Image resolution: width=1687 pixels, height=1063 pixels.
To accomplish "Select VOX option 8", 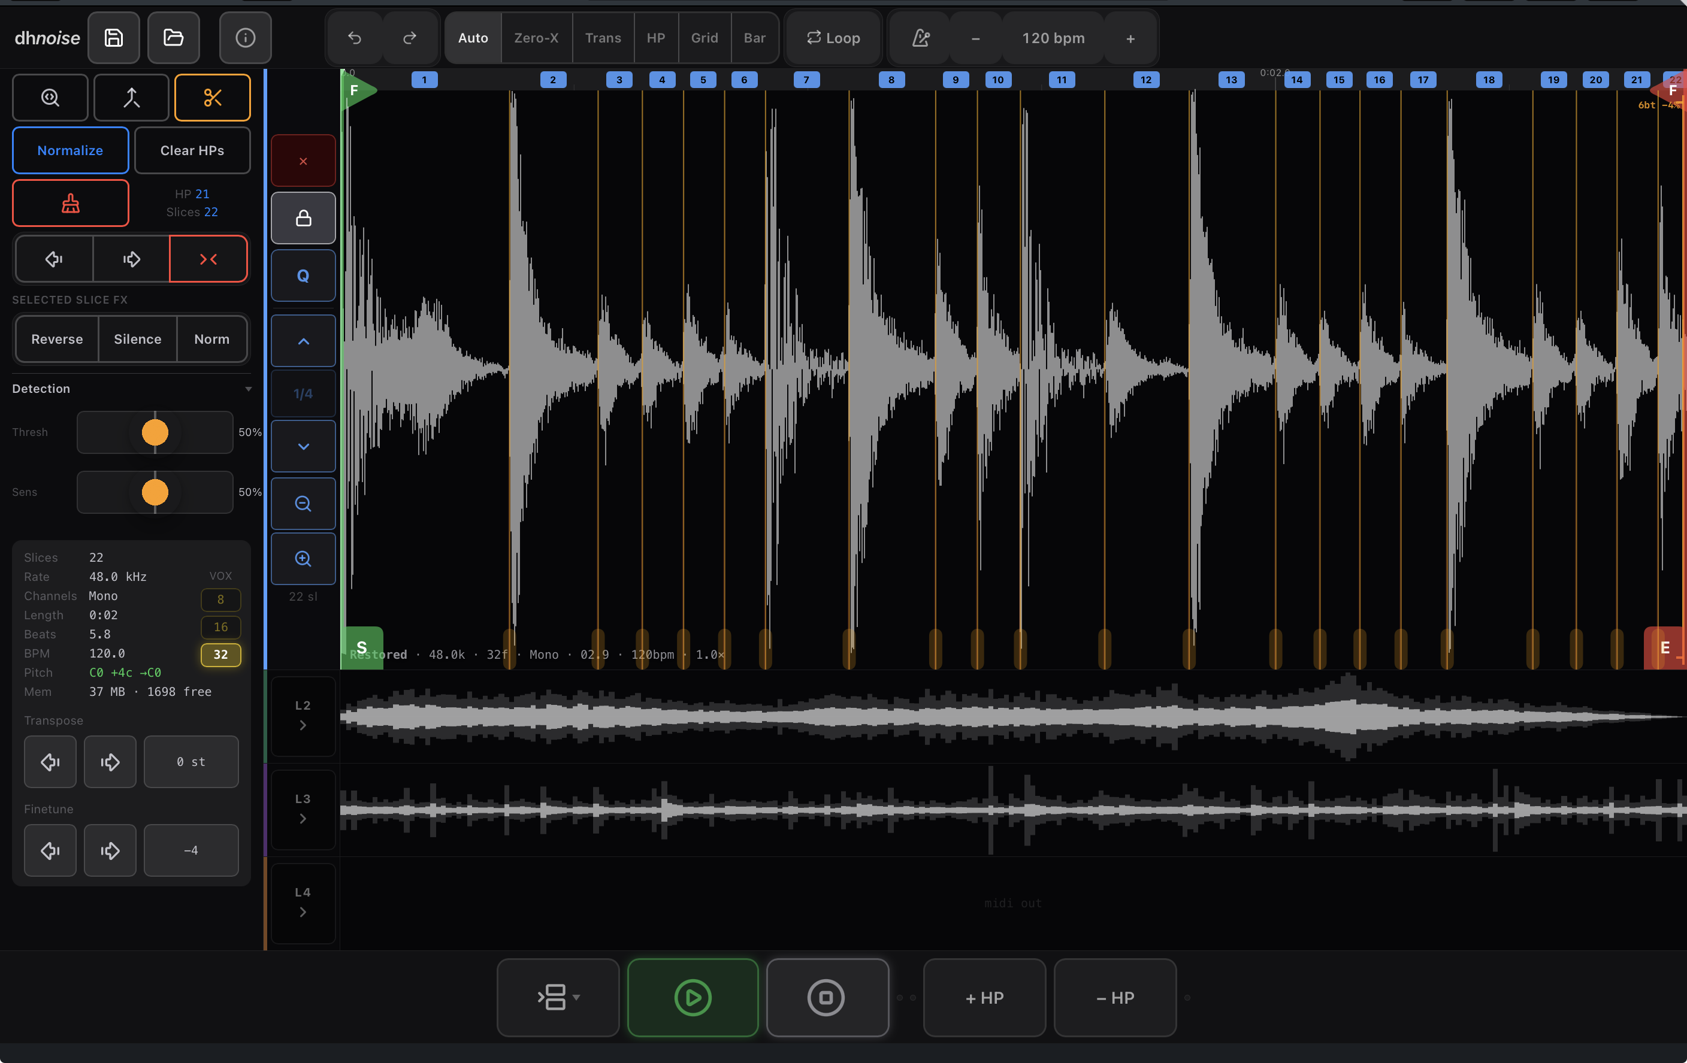I will 220,599.
